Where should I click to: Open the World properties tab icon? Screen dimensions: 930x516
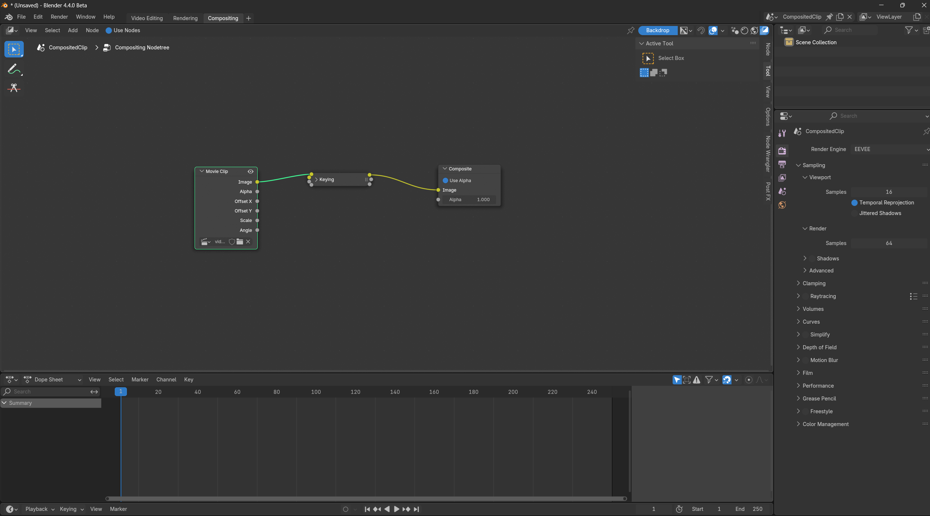point(782,205)
